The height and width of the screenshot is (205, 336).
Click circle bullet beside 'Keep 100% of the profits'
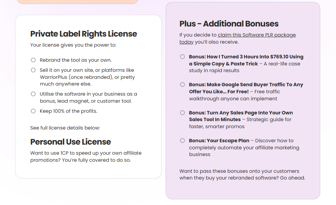(33, 111)
